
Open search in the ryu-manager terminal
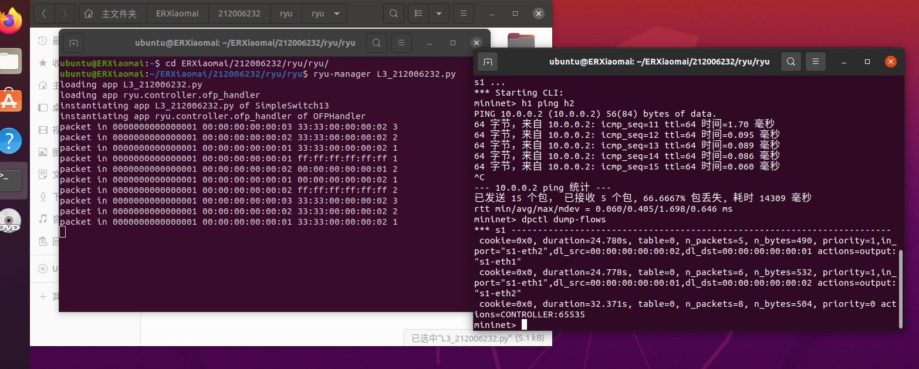pyautogui.click(x=376, y=43)
